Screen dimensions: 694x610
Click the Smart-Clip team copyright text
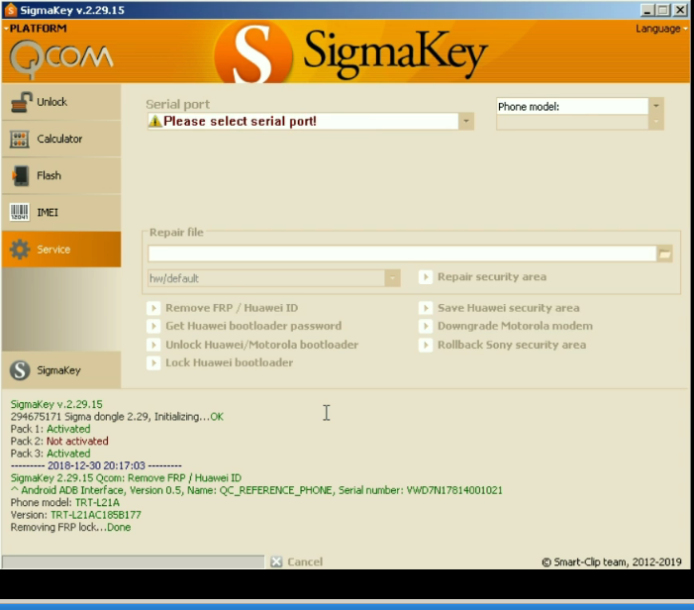612,562
